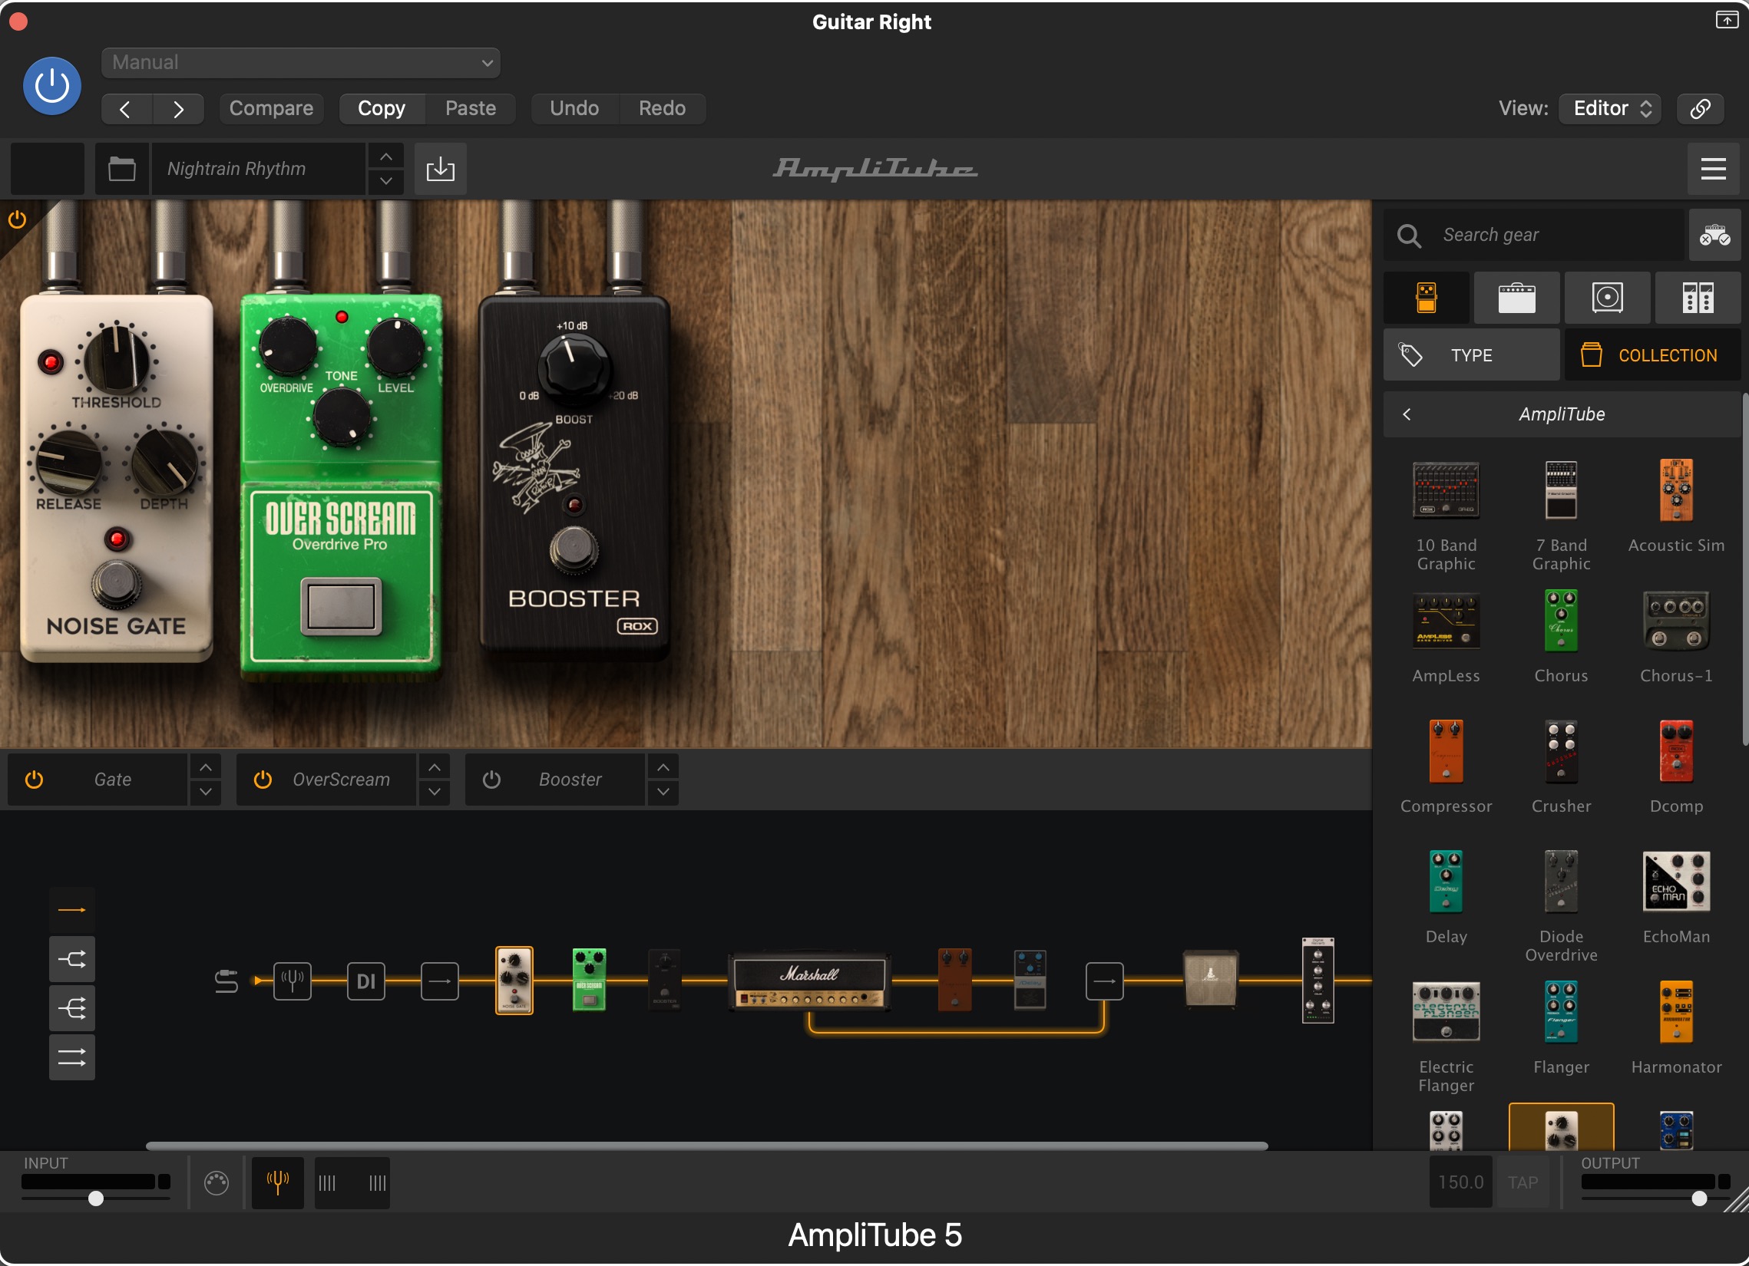The height and width of the screenshot is (1266, 1749).
Task: Click the Custom Shop car icon
Action: (x=1714, y=235)
